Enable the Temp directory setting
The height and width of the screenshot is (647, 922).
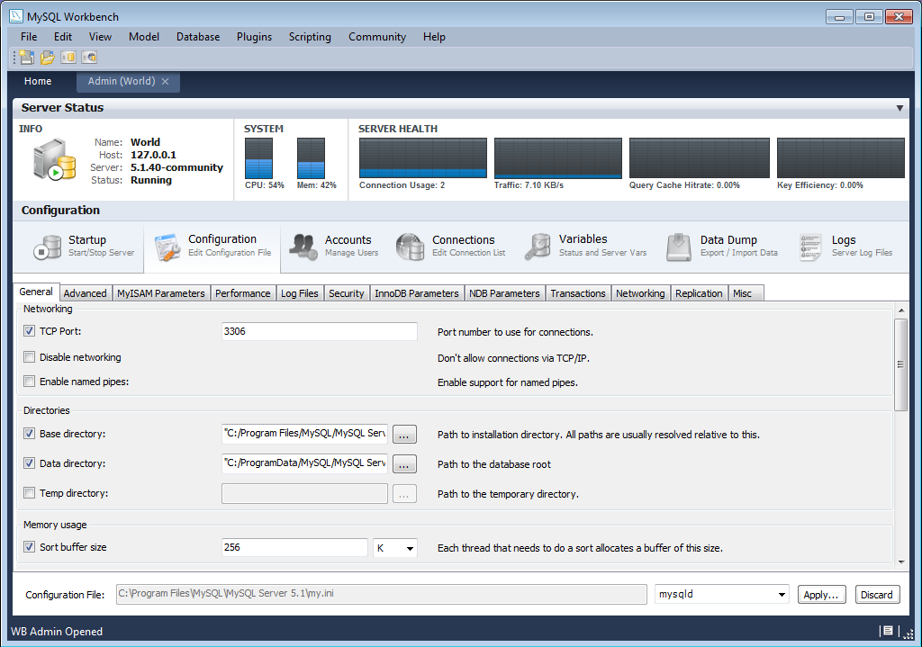29,493
